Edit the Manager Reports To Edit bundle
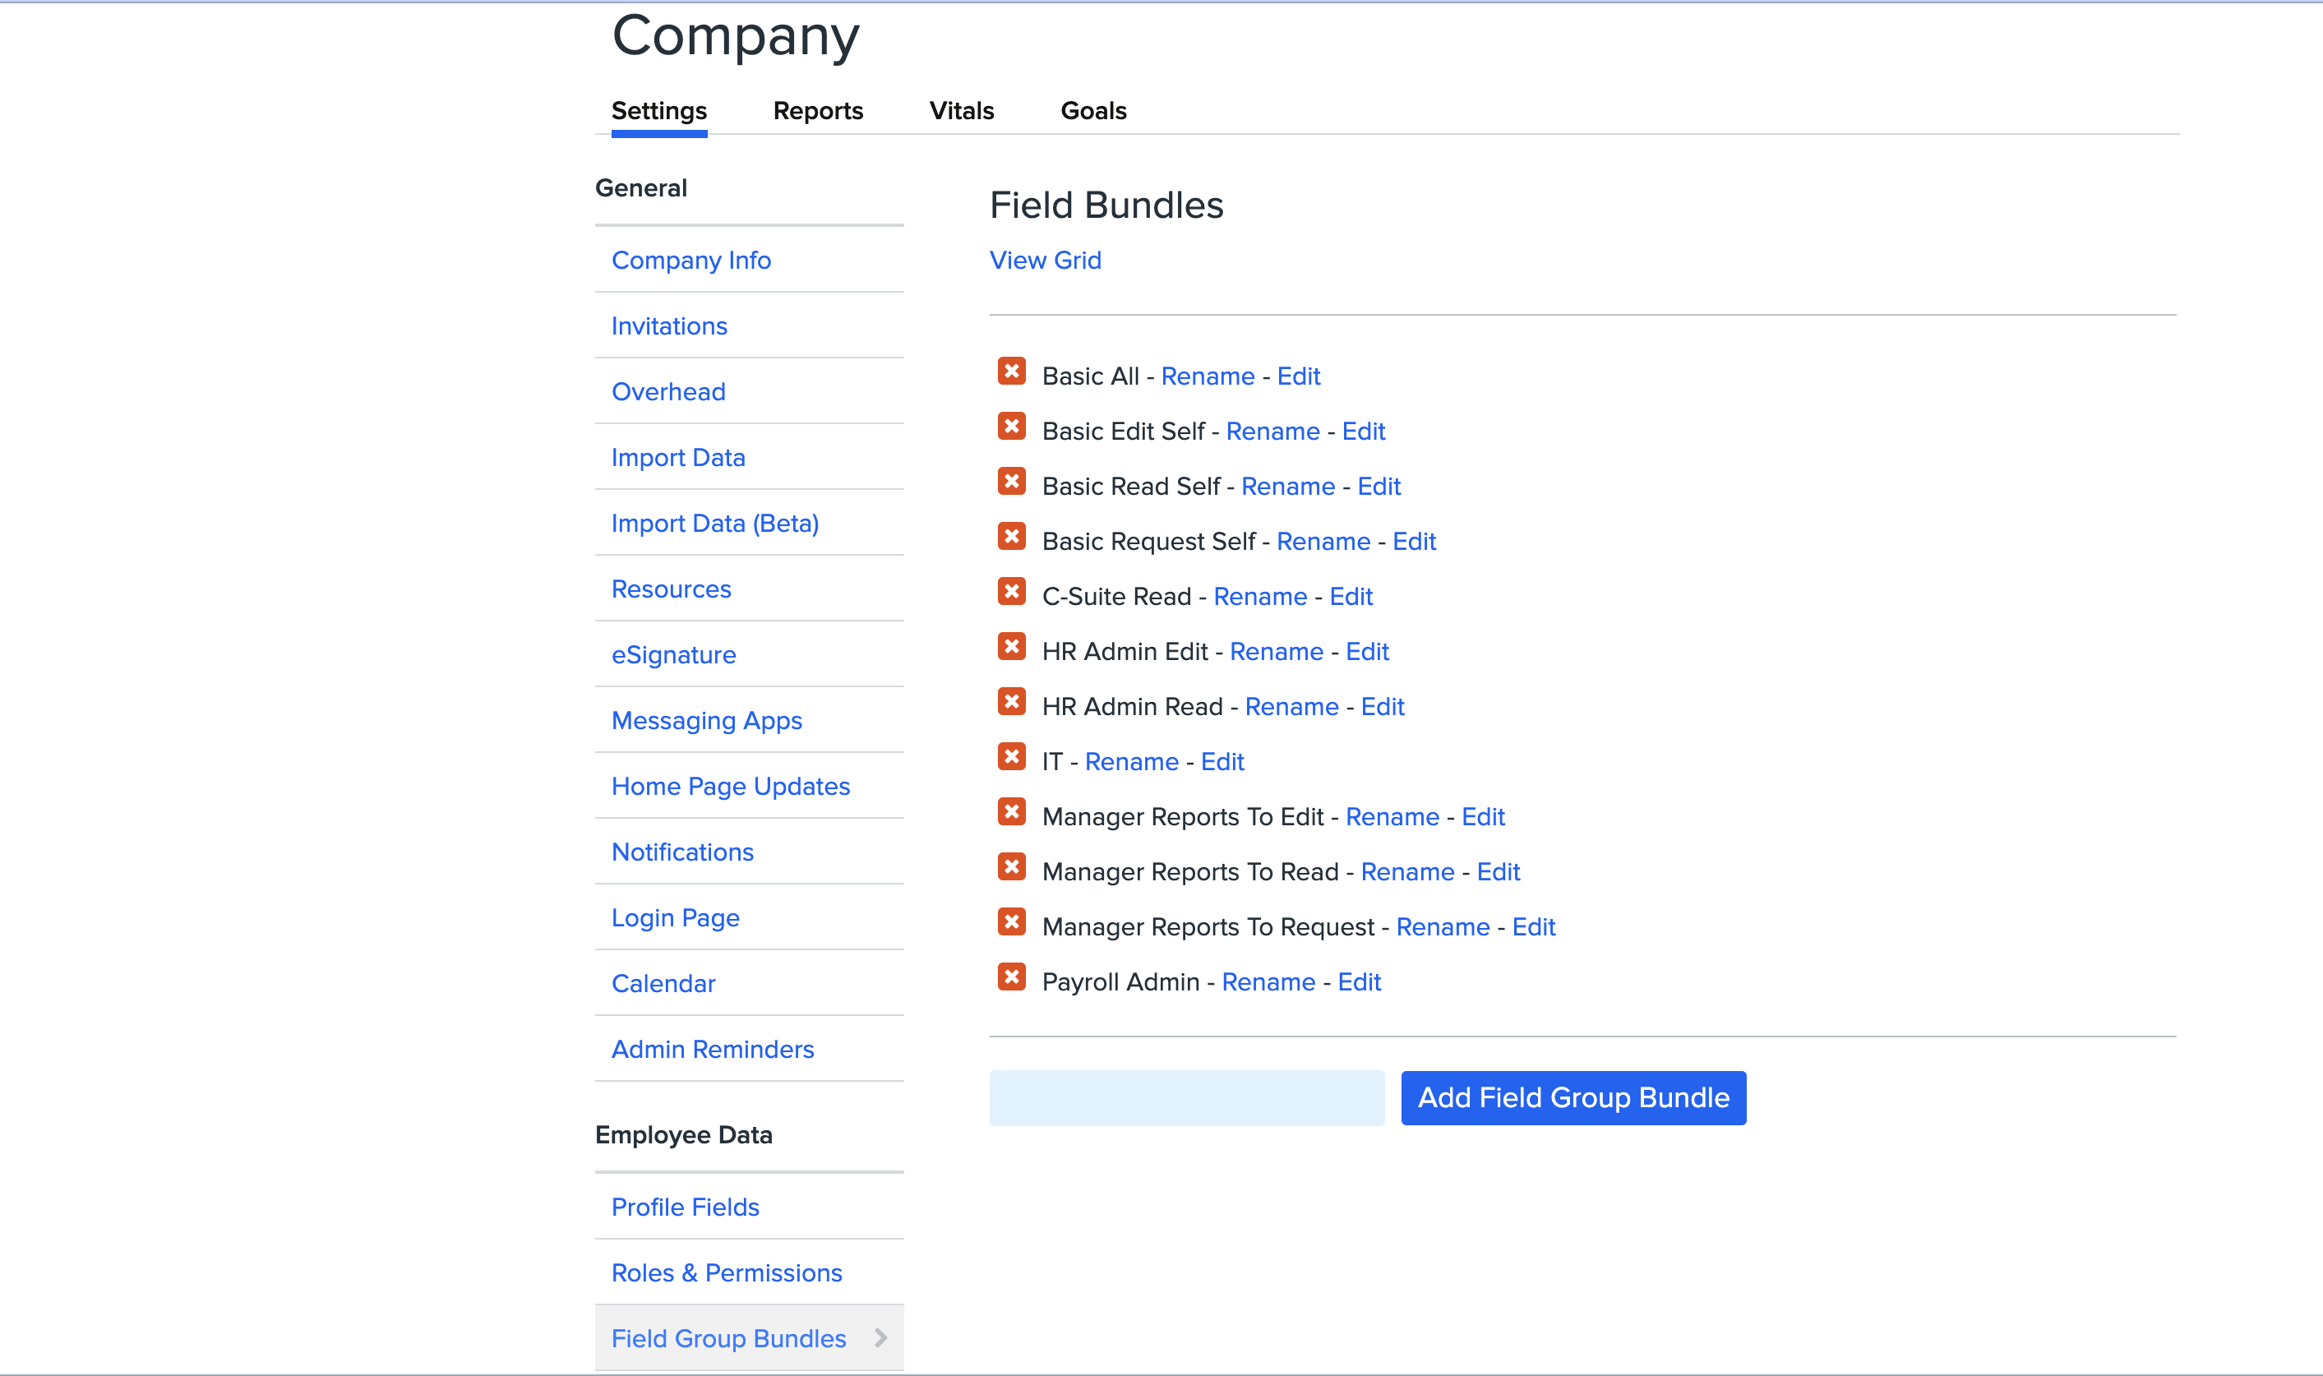The image size is (2323, 1376). pyautogui.click(x=1482, y=817)
